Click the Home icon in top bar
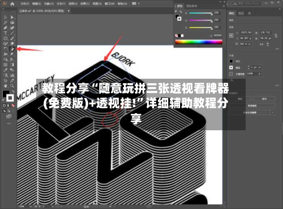 (12, 3)
